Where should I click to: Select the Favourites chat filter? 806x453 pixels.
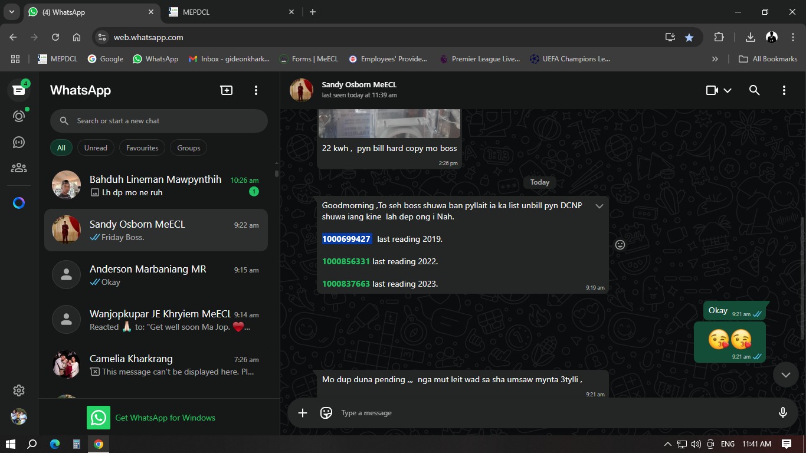[142, 148]
